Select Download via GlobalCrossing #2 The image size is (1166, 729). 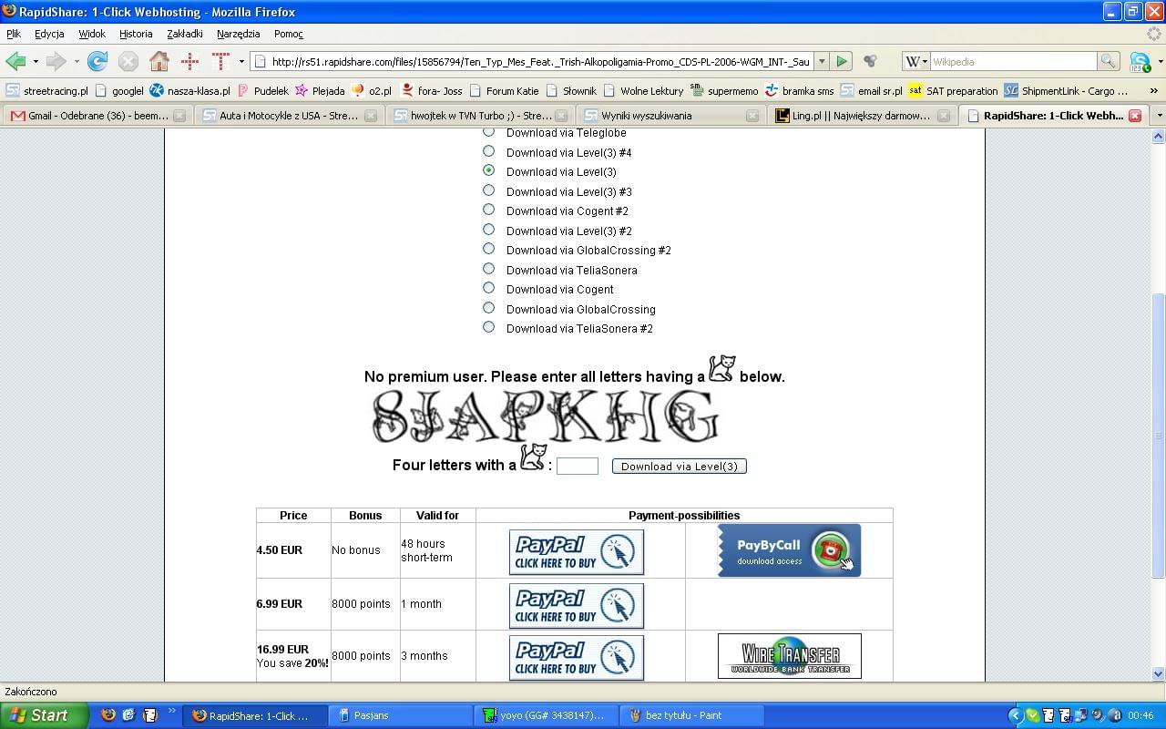coord(489,249)
